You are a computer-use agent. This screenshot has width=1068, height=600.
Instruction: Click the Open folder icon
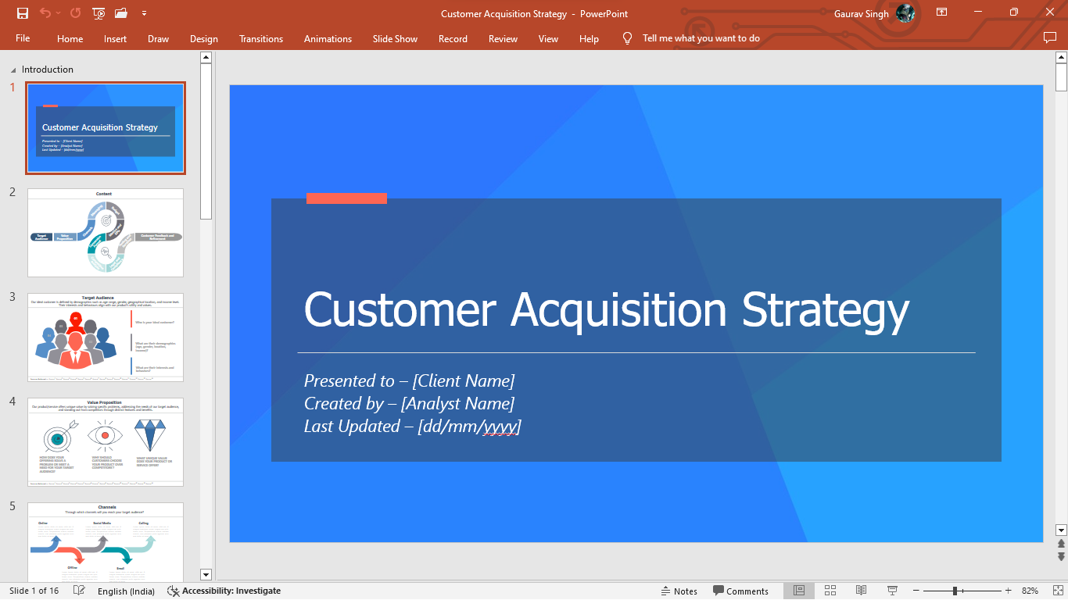120,13
